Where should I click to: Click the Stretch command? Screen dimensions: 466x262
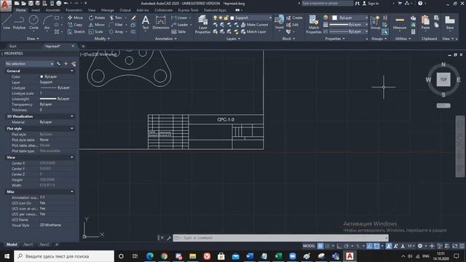coord(76,31)
